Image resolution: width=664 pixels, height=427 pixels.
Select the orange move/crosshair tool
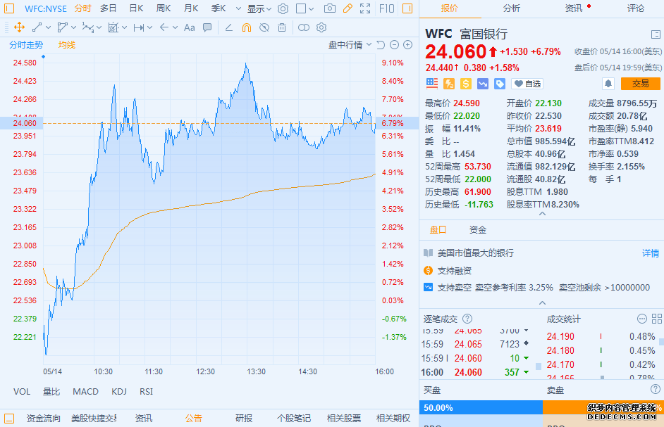tap(19, 28)
